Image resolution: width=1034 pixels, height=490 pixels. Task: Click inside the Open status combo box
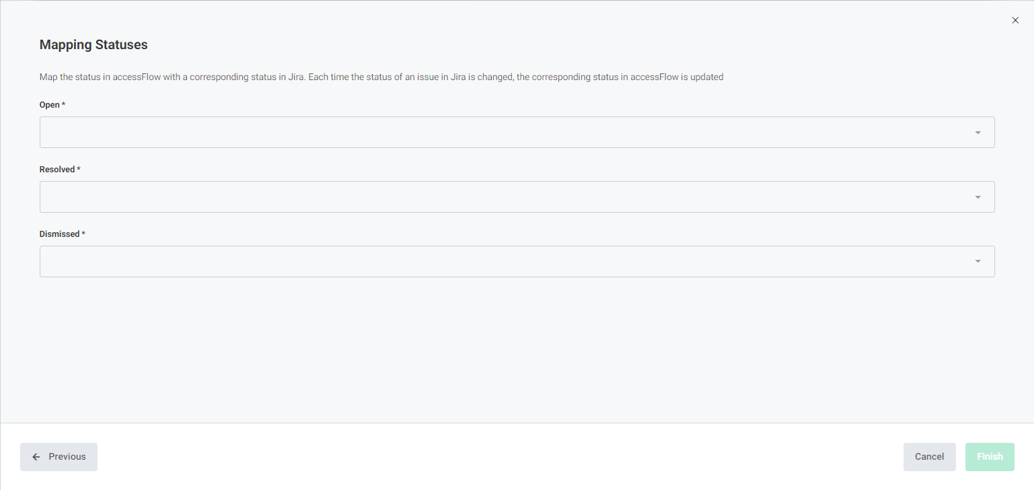point(517,133)
